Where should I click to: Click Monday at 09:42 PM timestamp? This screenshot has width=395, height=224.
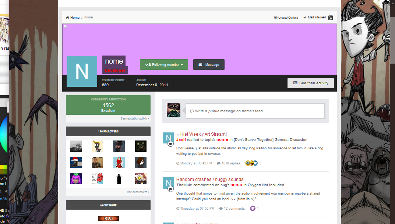coord(194,163)
